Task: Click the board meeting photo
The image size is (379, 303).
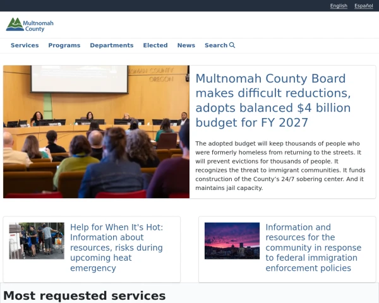Action: point(96,132)
